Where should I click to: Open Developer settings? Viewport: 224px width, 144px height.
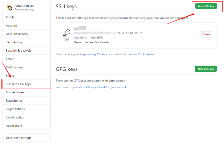(x=18, y=138)
